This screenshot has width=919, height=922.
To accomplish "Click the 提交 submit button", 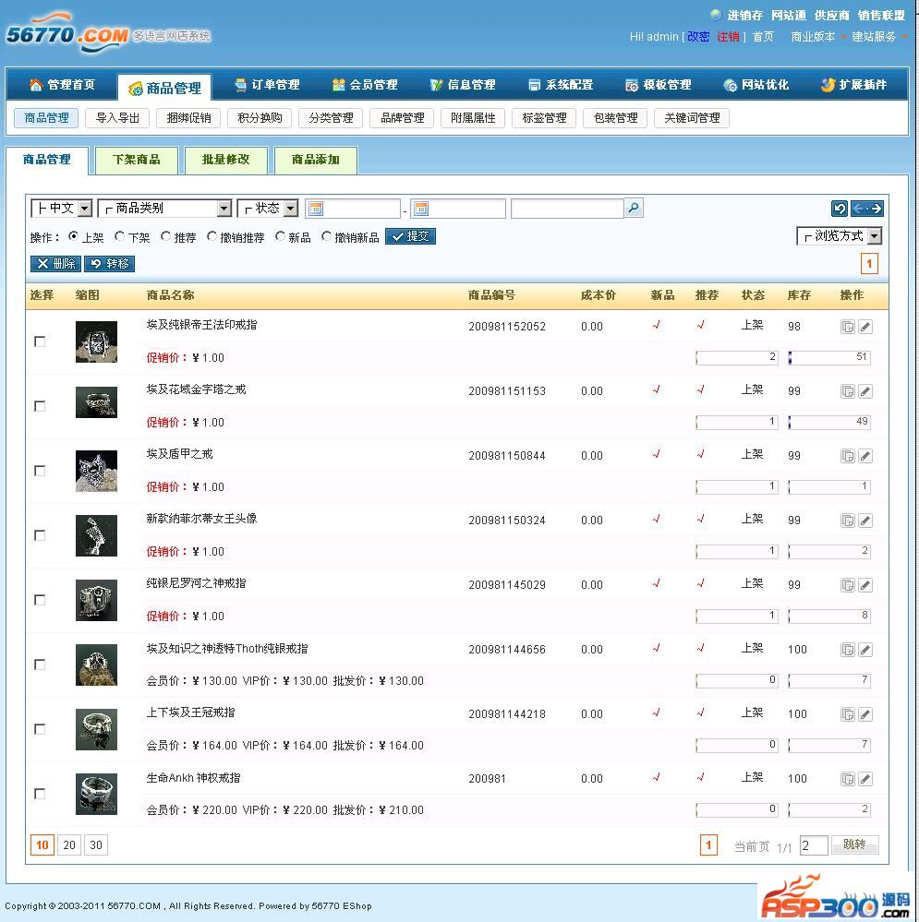I will point(411,236).
